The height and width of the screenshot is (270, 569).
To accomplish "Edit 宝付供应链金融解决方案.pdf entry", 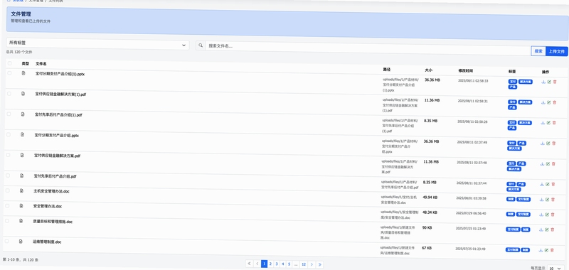I will (548, 164).
